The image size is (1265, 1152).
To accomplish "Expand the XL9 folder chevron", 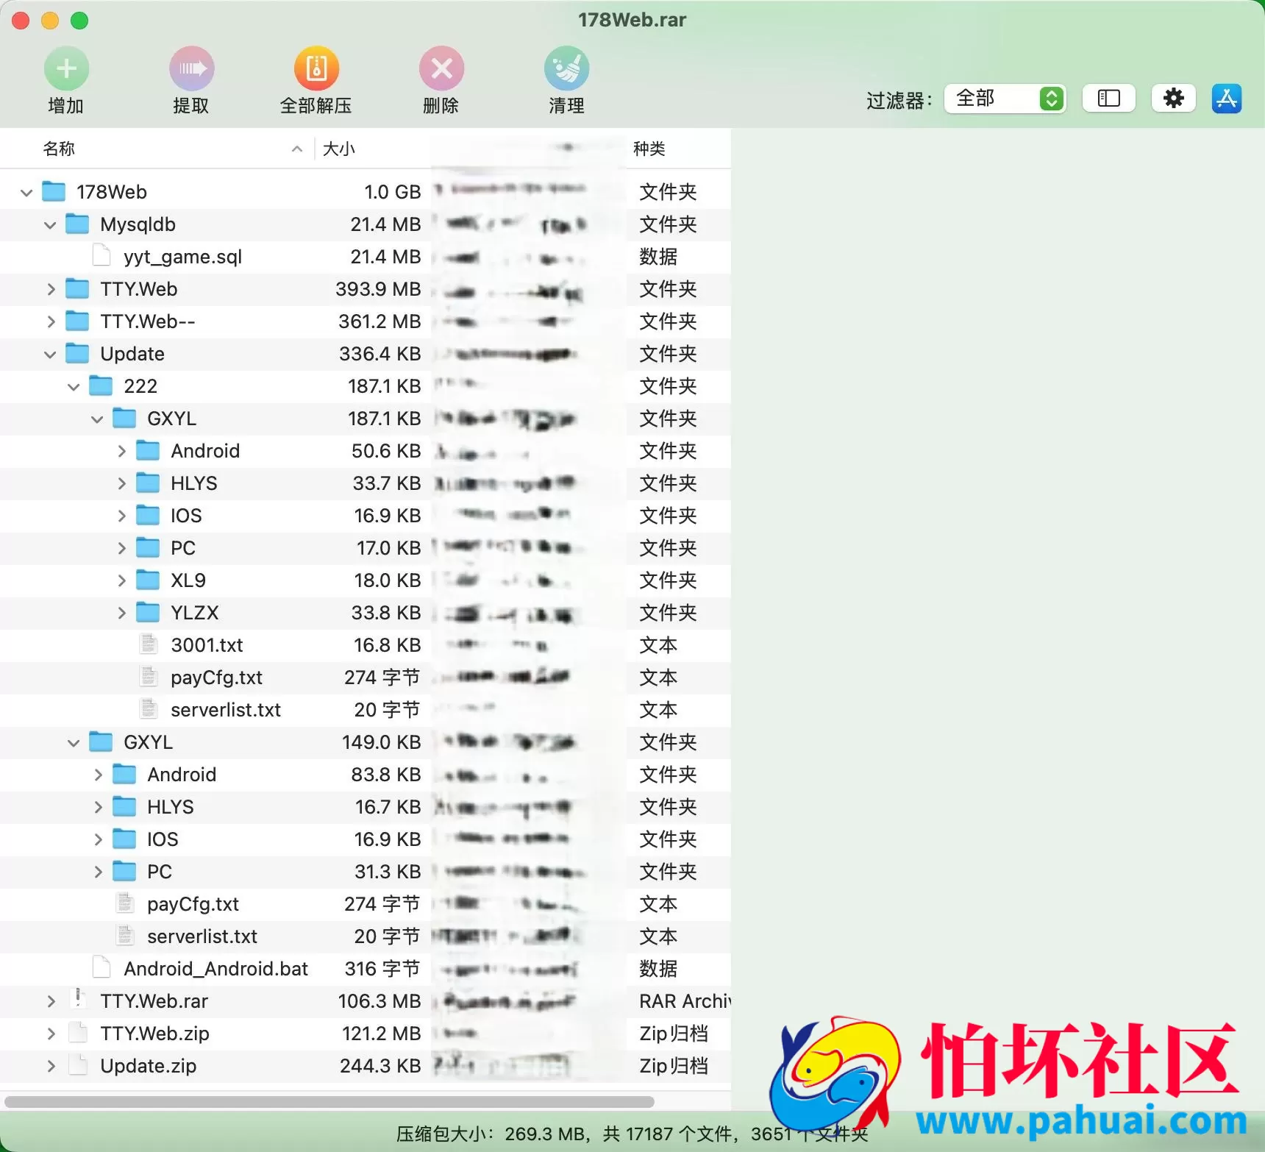I will point(121,580).
